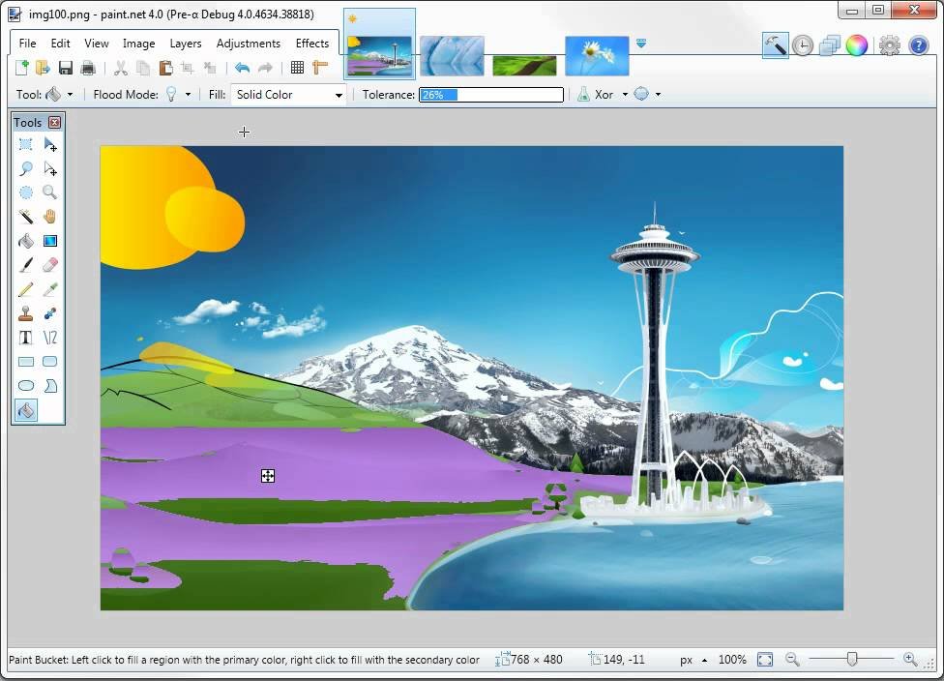Open the Layers menu

pyautogui.click(x=186, y=44)
